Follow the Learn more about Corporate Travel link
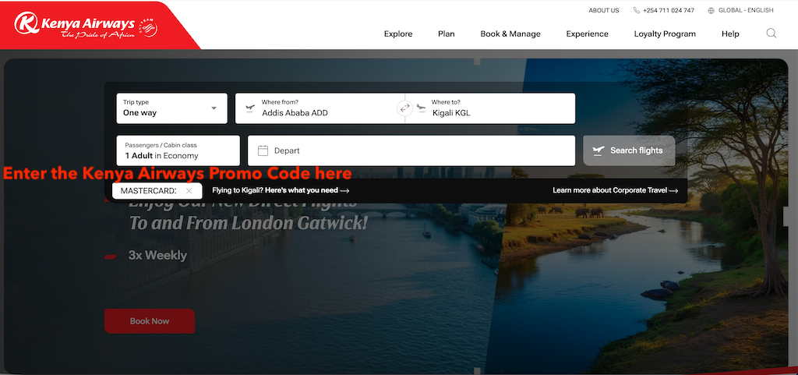This screenshot has height=375, width=798. tap(615, 190)
